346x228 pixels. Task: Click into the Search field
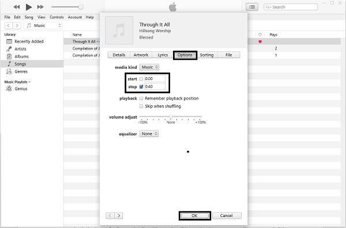pos(291,7)
